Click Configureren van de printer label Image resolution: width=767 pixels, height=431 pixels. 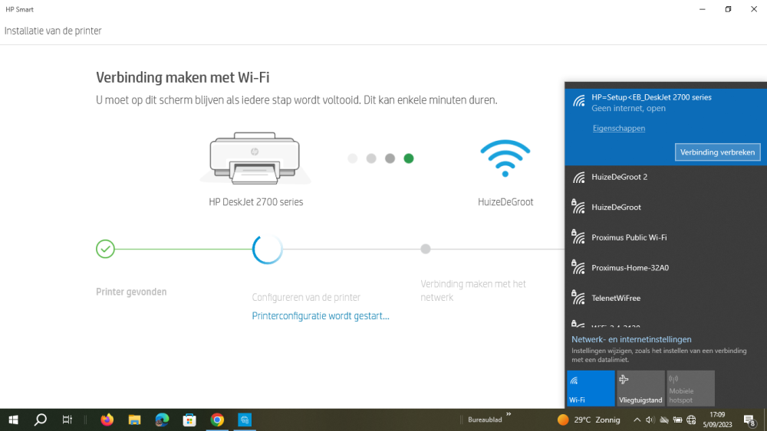point(306,297)
